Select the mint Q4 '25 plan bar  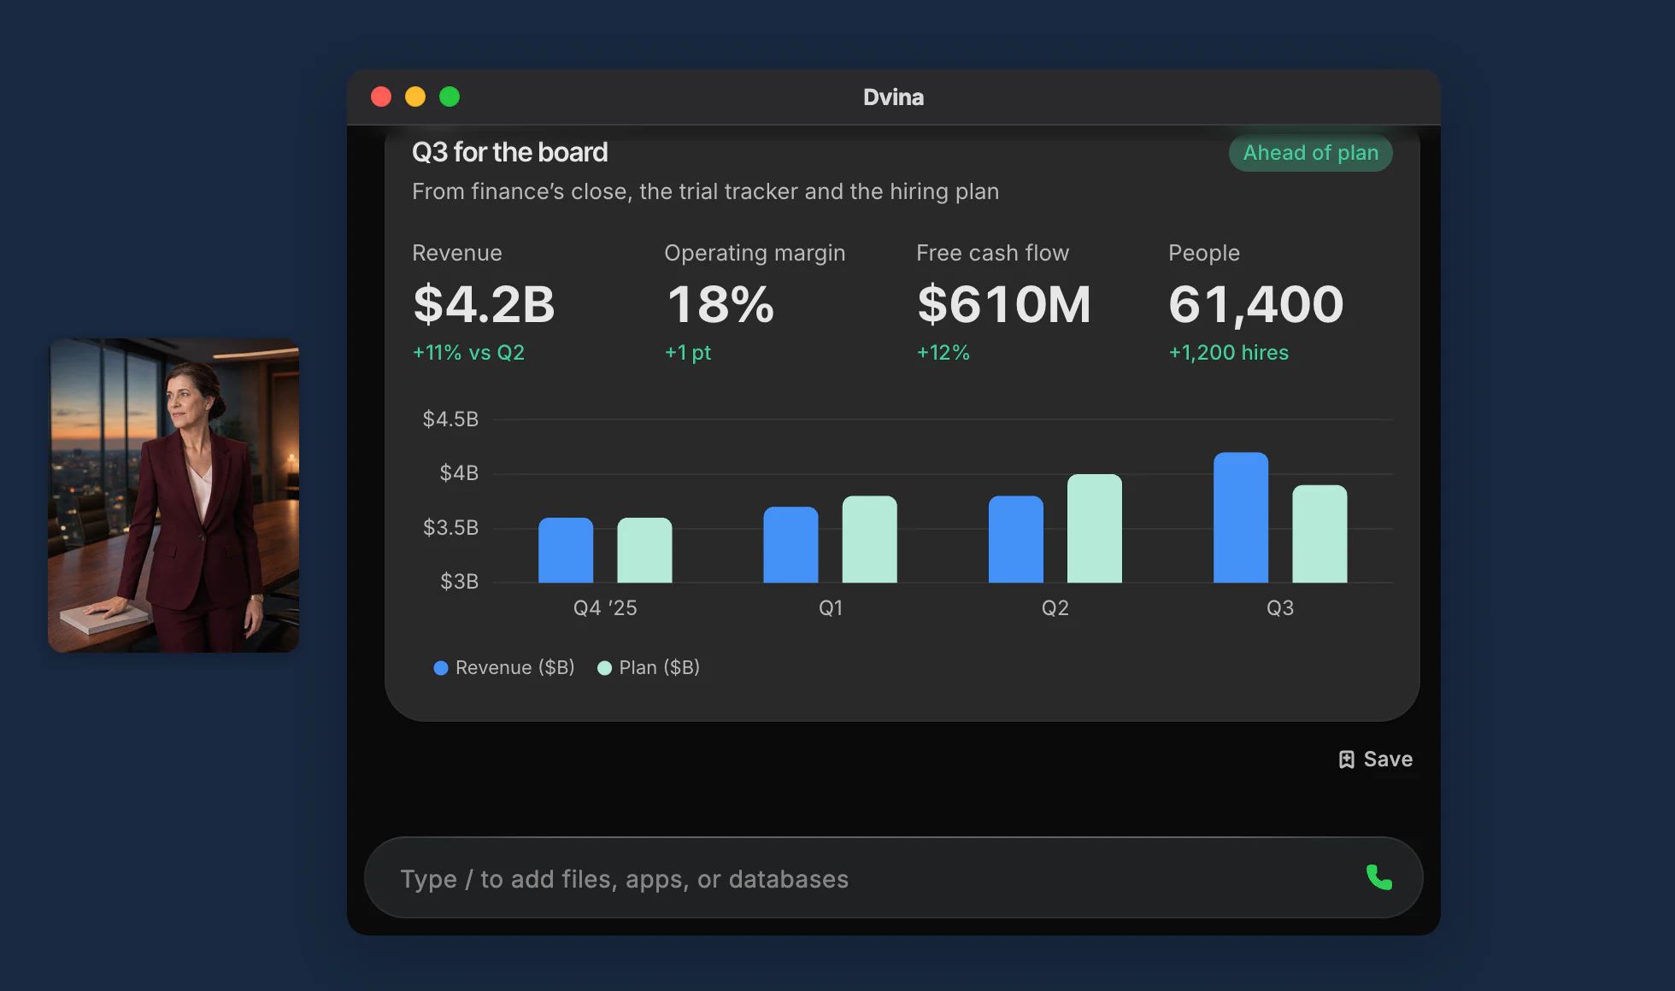pos(644,550)
